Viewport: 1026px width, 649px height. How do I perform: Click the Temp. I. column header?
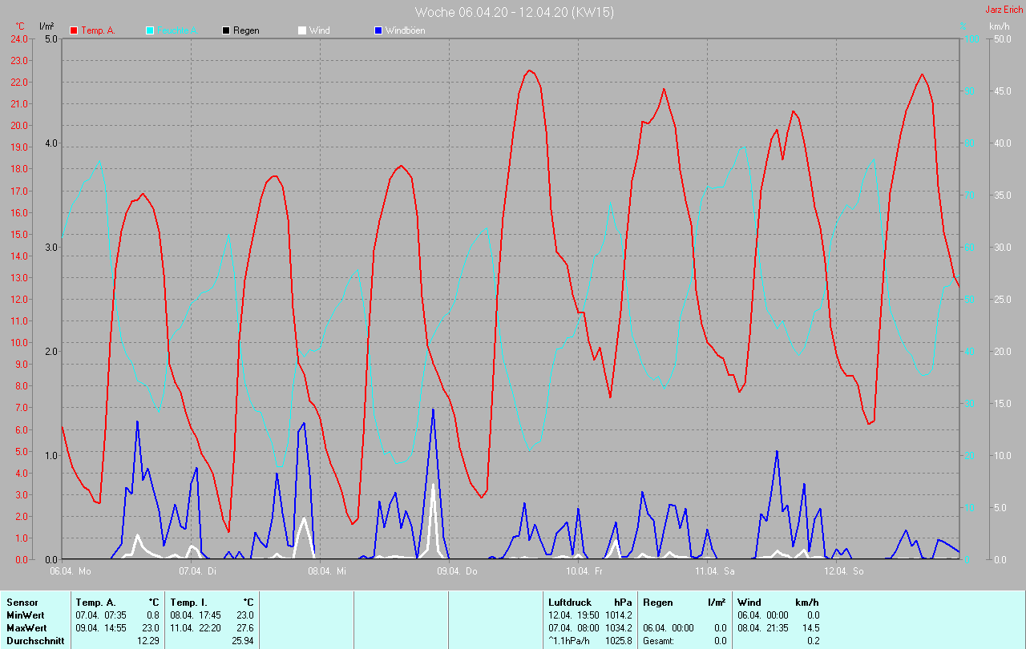(x=187, y=603)
